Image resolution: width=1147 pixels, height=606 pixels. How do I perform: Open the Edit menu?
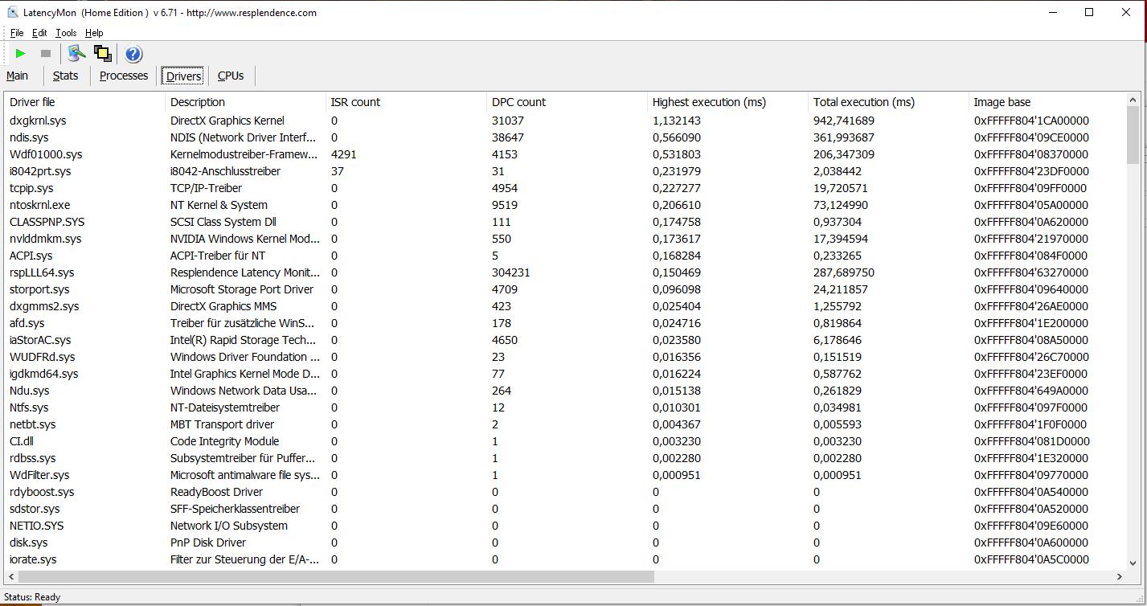click(x=39, y=33)
